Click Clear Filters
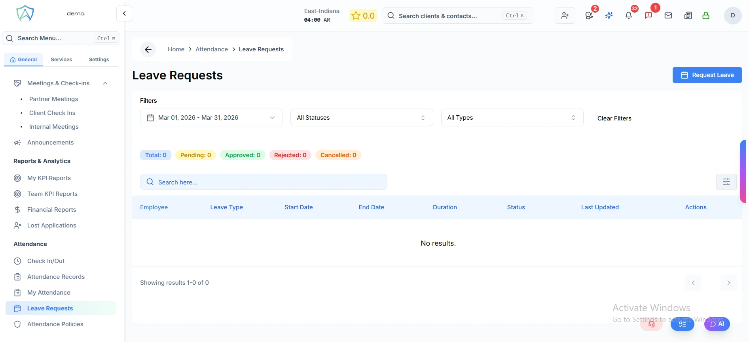The height and width of the screenshot is (342, 749). pos(614,118)
